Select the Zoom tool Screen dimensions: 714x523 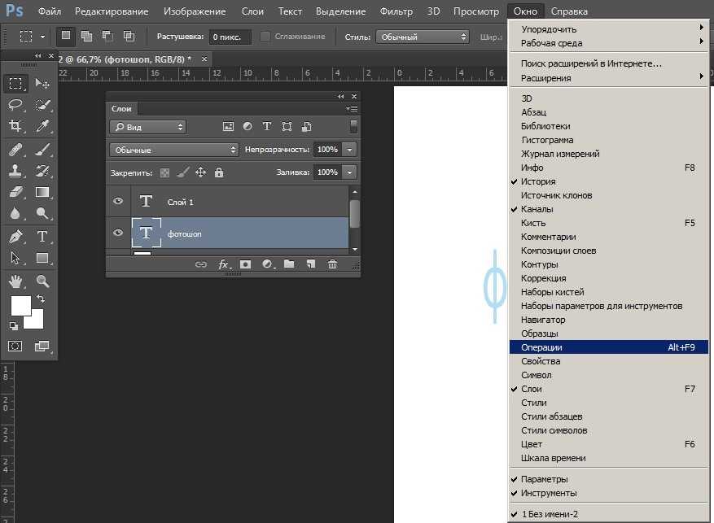(43, 281)
